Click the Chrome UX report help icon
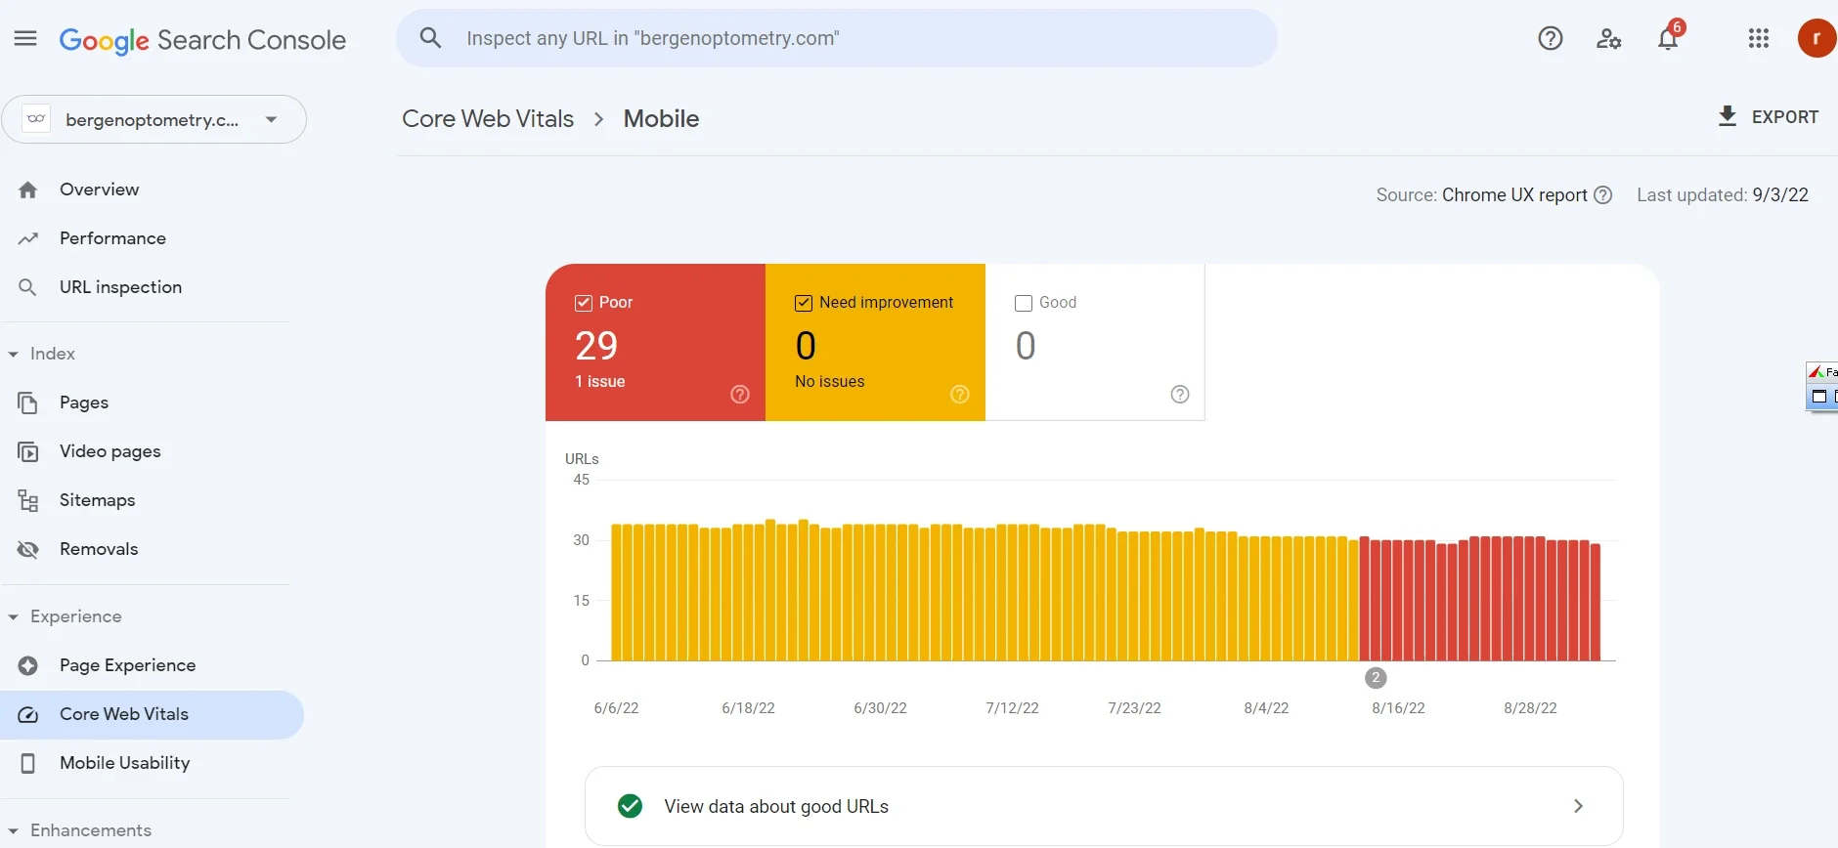The height and width of the screenshot is (848, 1838). (1603, 194)
